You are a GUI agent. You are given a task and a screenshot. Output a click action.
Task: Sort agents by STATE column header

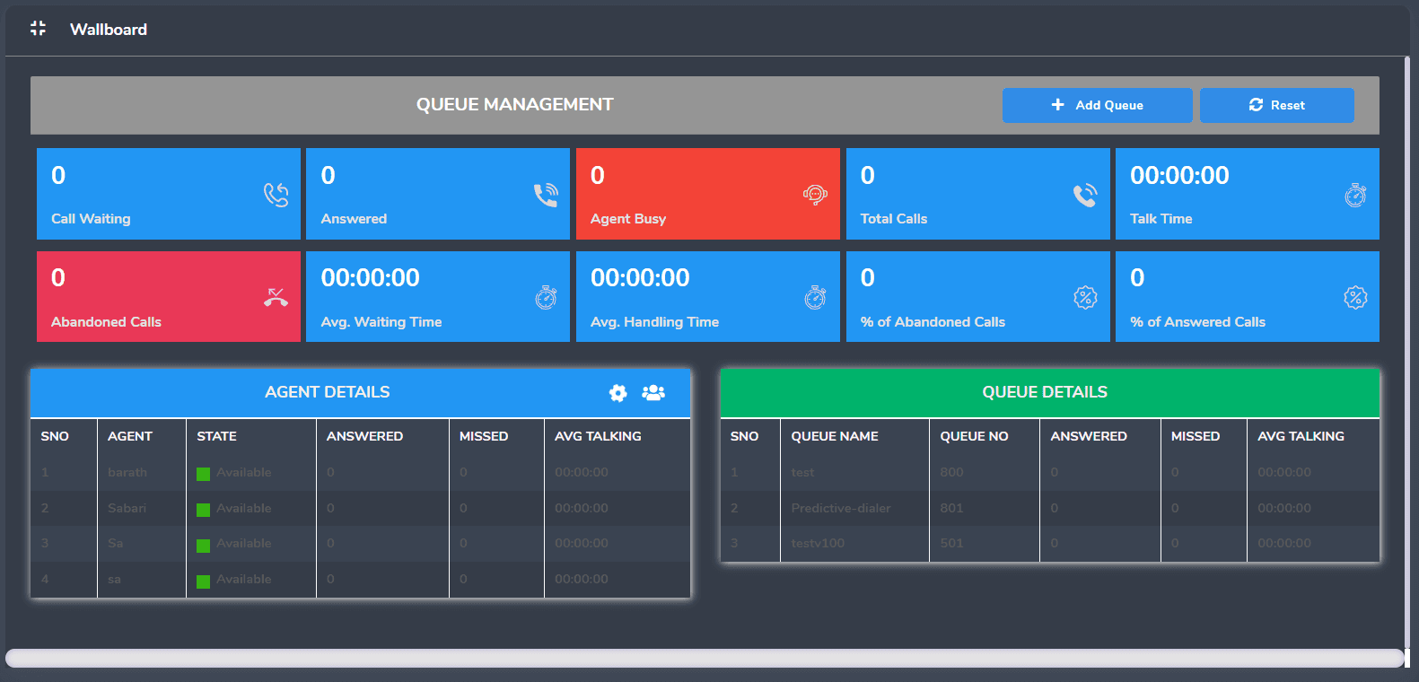coord(216,436)
